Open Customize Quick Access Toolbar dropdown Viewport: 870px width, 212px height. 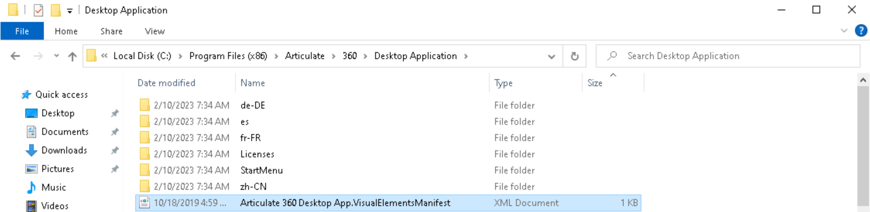(70, 10)
